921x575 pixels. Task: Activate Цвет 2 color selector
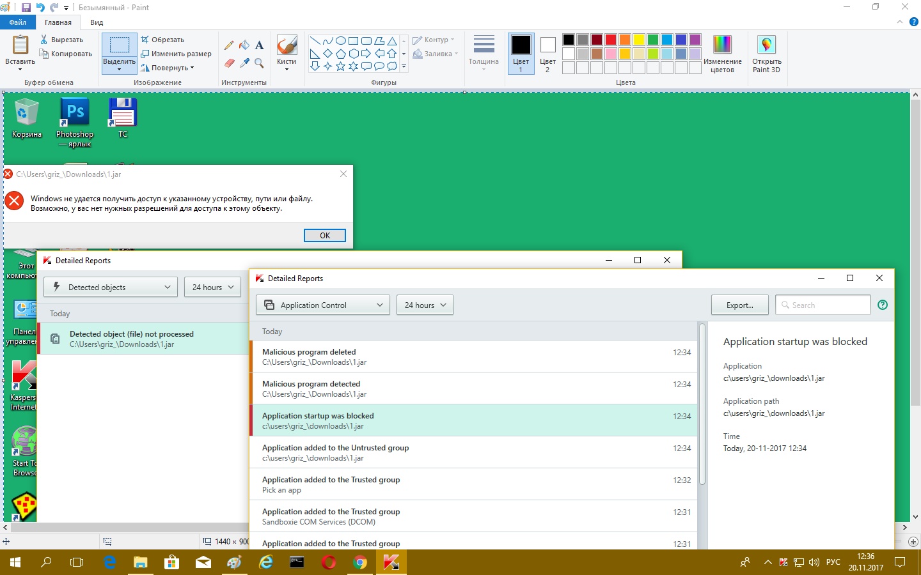[547, 54]
